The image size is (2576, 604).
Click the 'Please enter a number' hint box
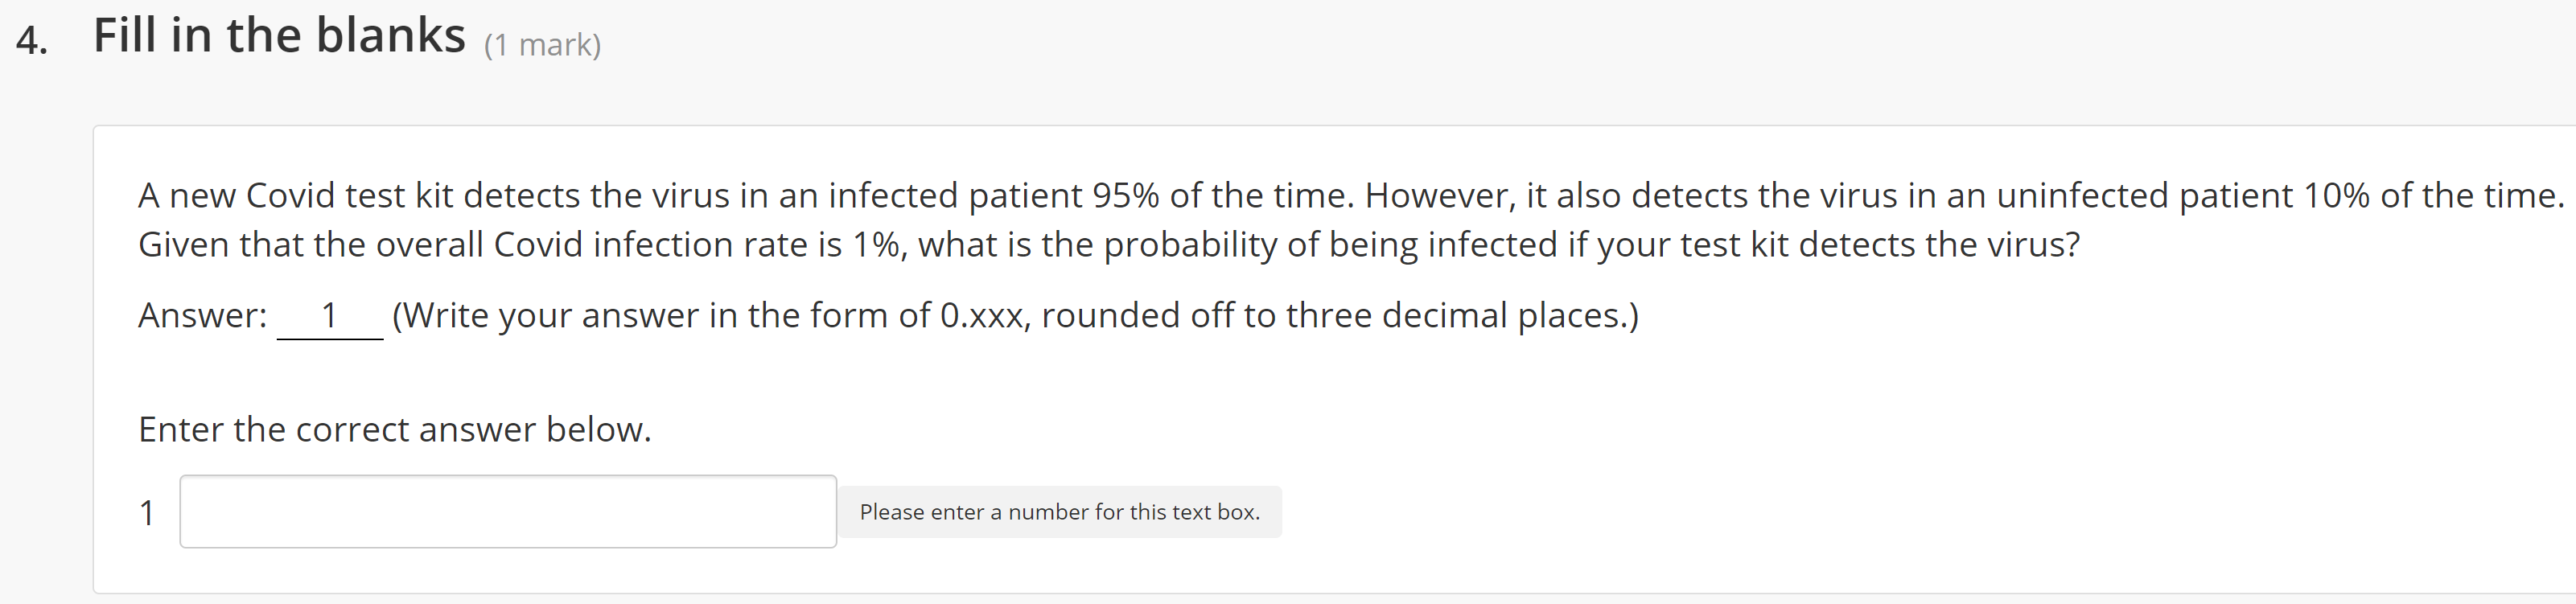(1061, 511)
